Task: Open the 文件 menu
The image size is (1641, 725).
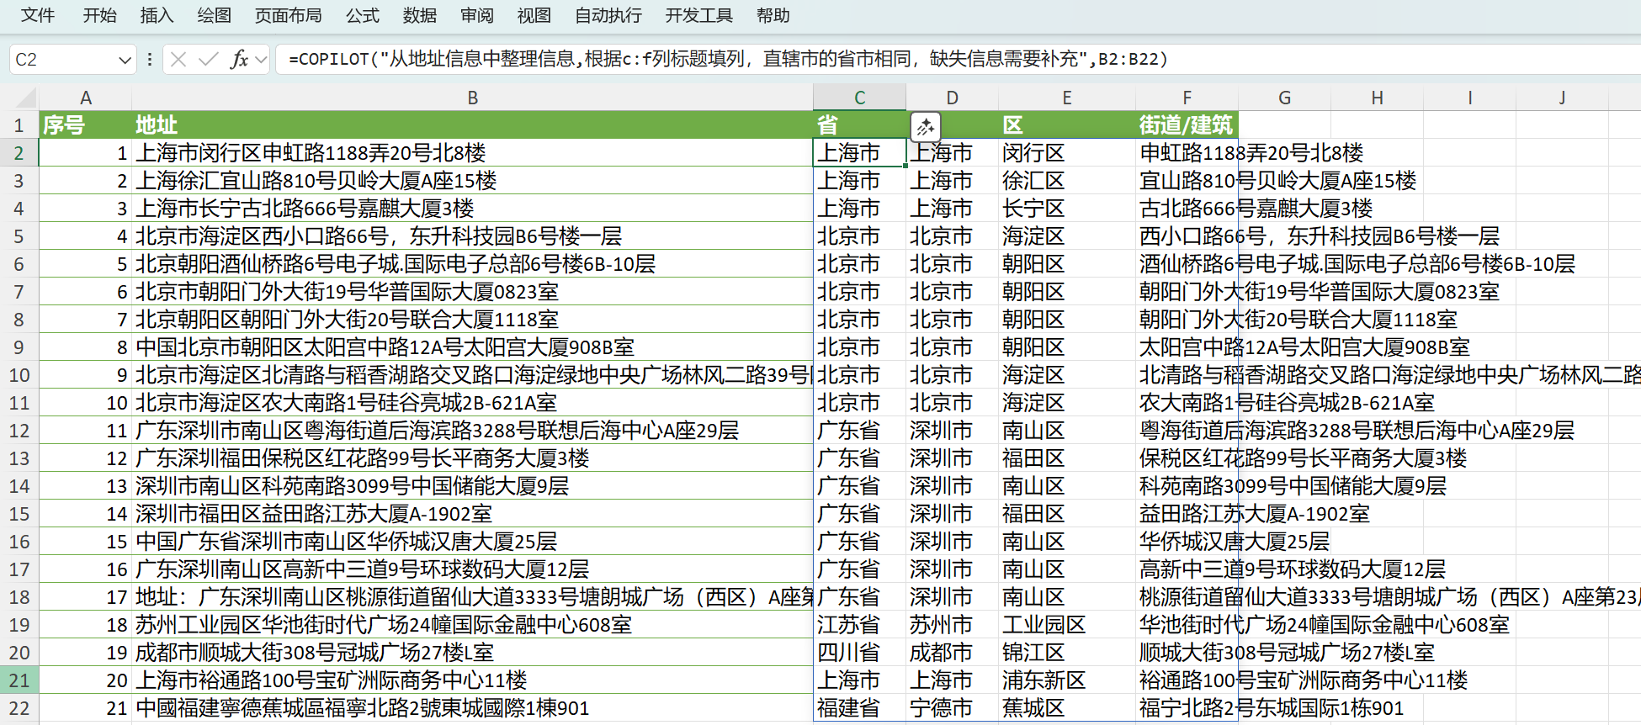Action: coord(38,15)
